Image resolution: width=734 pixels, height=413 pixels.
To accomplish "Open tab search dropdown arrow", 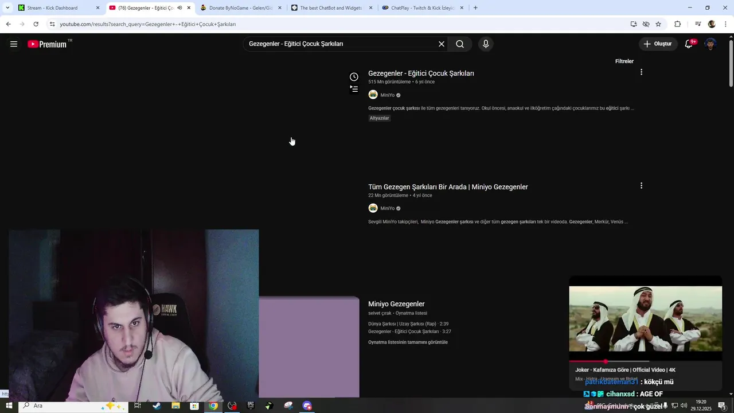I will [7, 7].
